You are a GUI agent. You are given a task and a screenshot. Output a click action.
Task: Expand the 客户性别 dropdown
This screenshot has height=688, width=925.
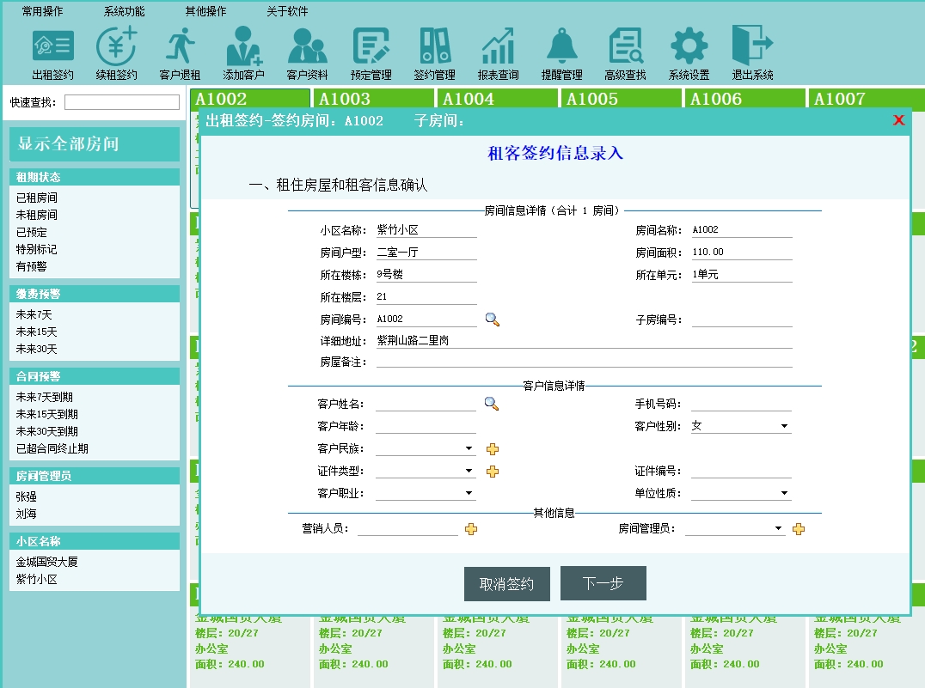coord(784,427)
